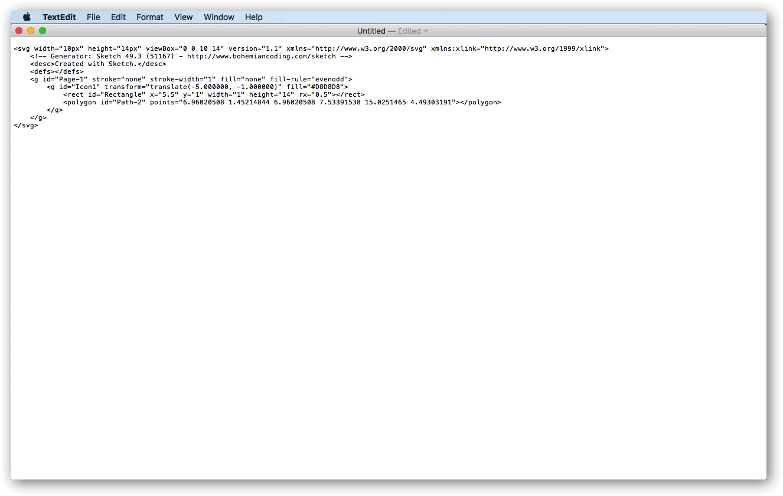
Task: Close the Untitled window with red button
Action: (x=19, y=31)
